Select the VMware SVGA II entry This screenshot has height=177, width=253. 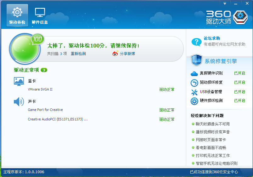click(x=40, y=89)
